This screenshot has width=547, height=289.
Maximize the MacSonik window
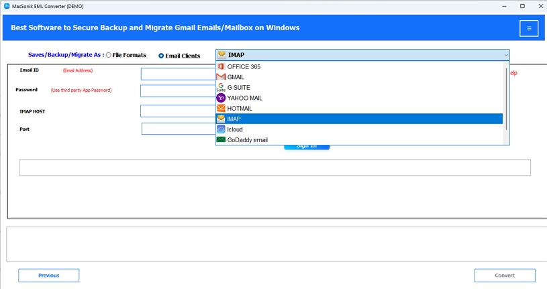pyautogui.click(x=522, y=6)
